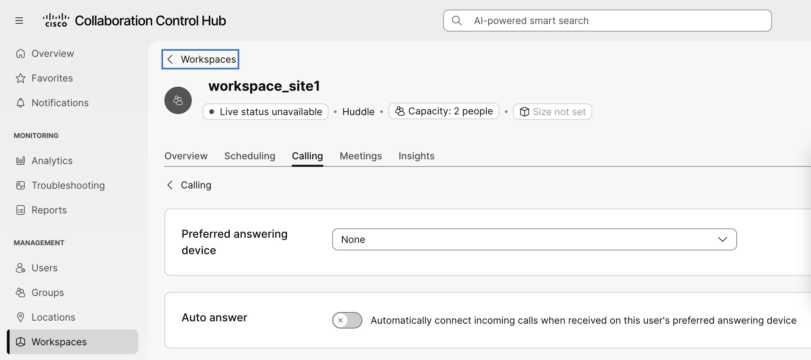Click the Workspaces cube icon in sidebar
Screen dimensions: 811x360
click(x=21, y=342)
